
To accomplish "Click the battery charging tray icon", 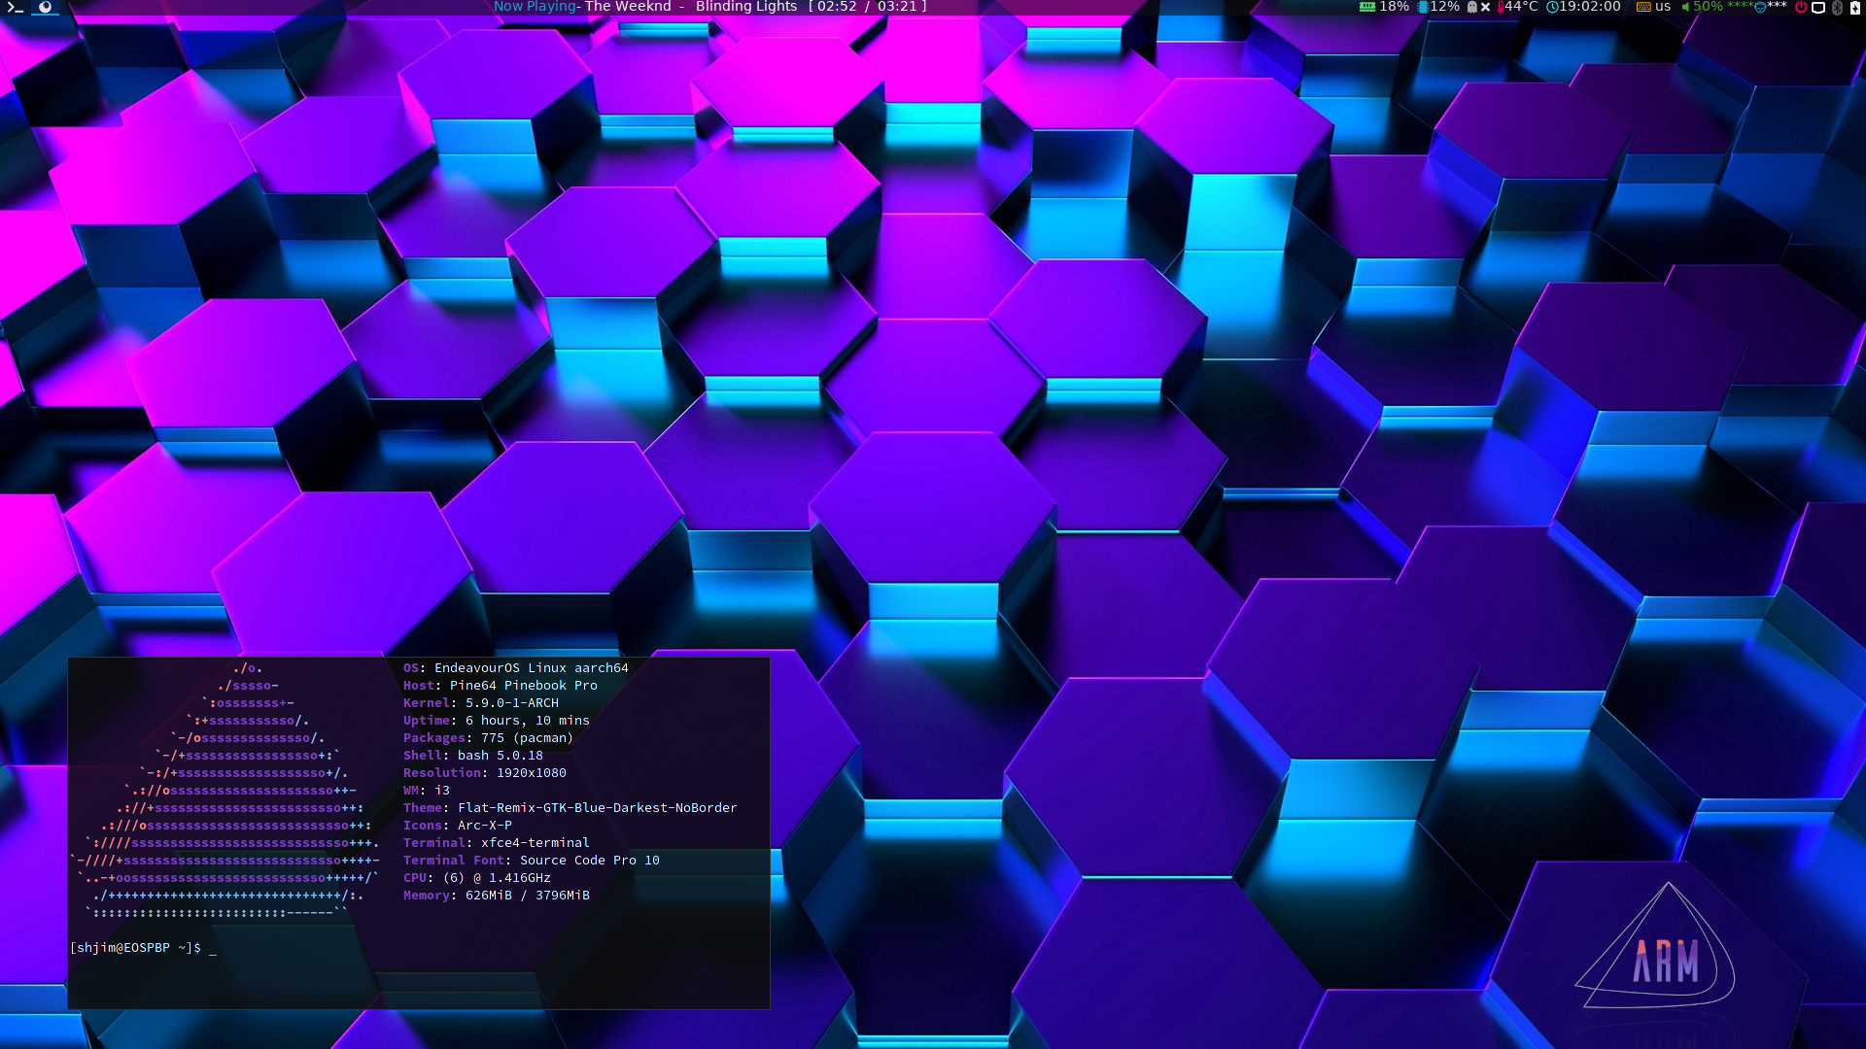I will (1854, 7).
